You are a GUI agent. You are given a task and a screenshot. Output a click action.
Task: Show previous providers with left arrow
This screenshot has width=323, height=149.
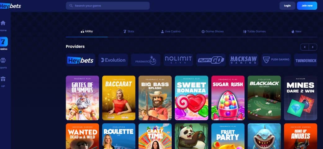(304, 47)
